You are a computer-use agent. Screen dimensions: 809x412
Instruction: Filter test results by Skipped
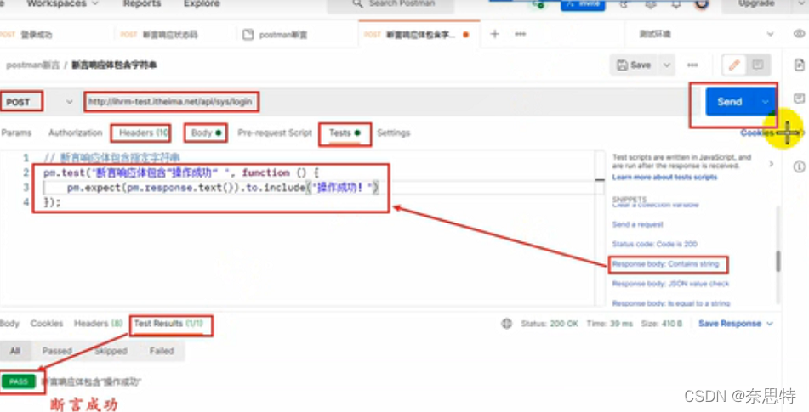click(111, 351)
